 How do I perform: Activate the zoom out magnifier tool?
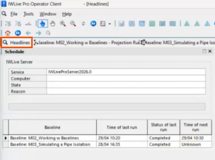[73, 24]
